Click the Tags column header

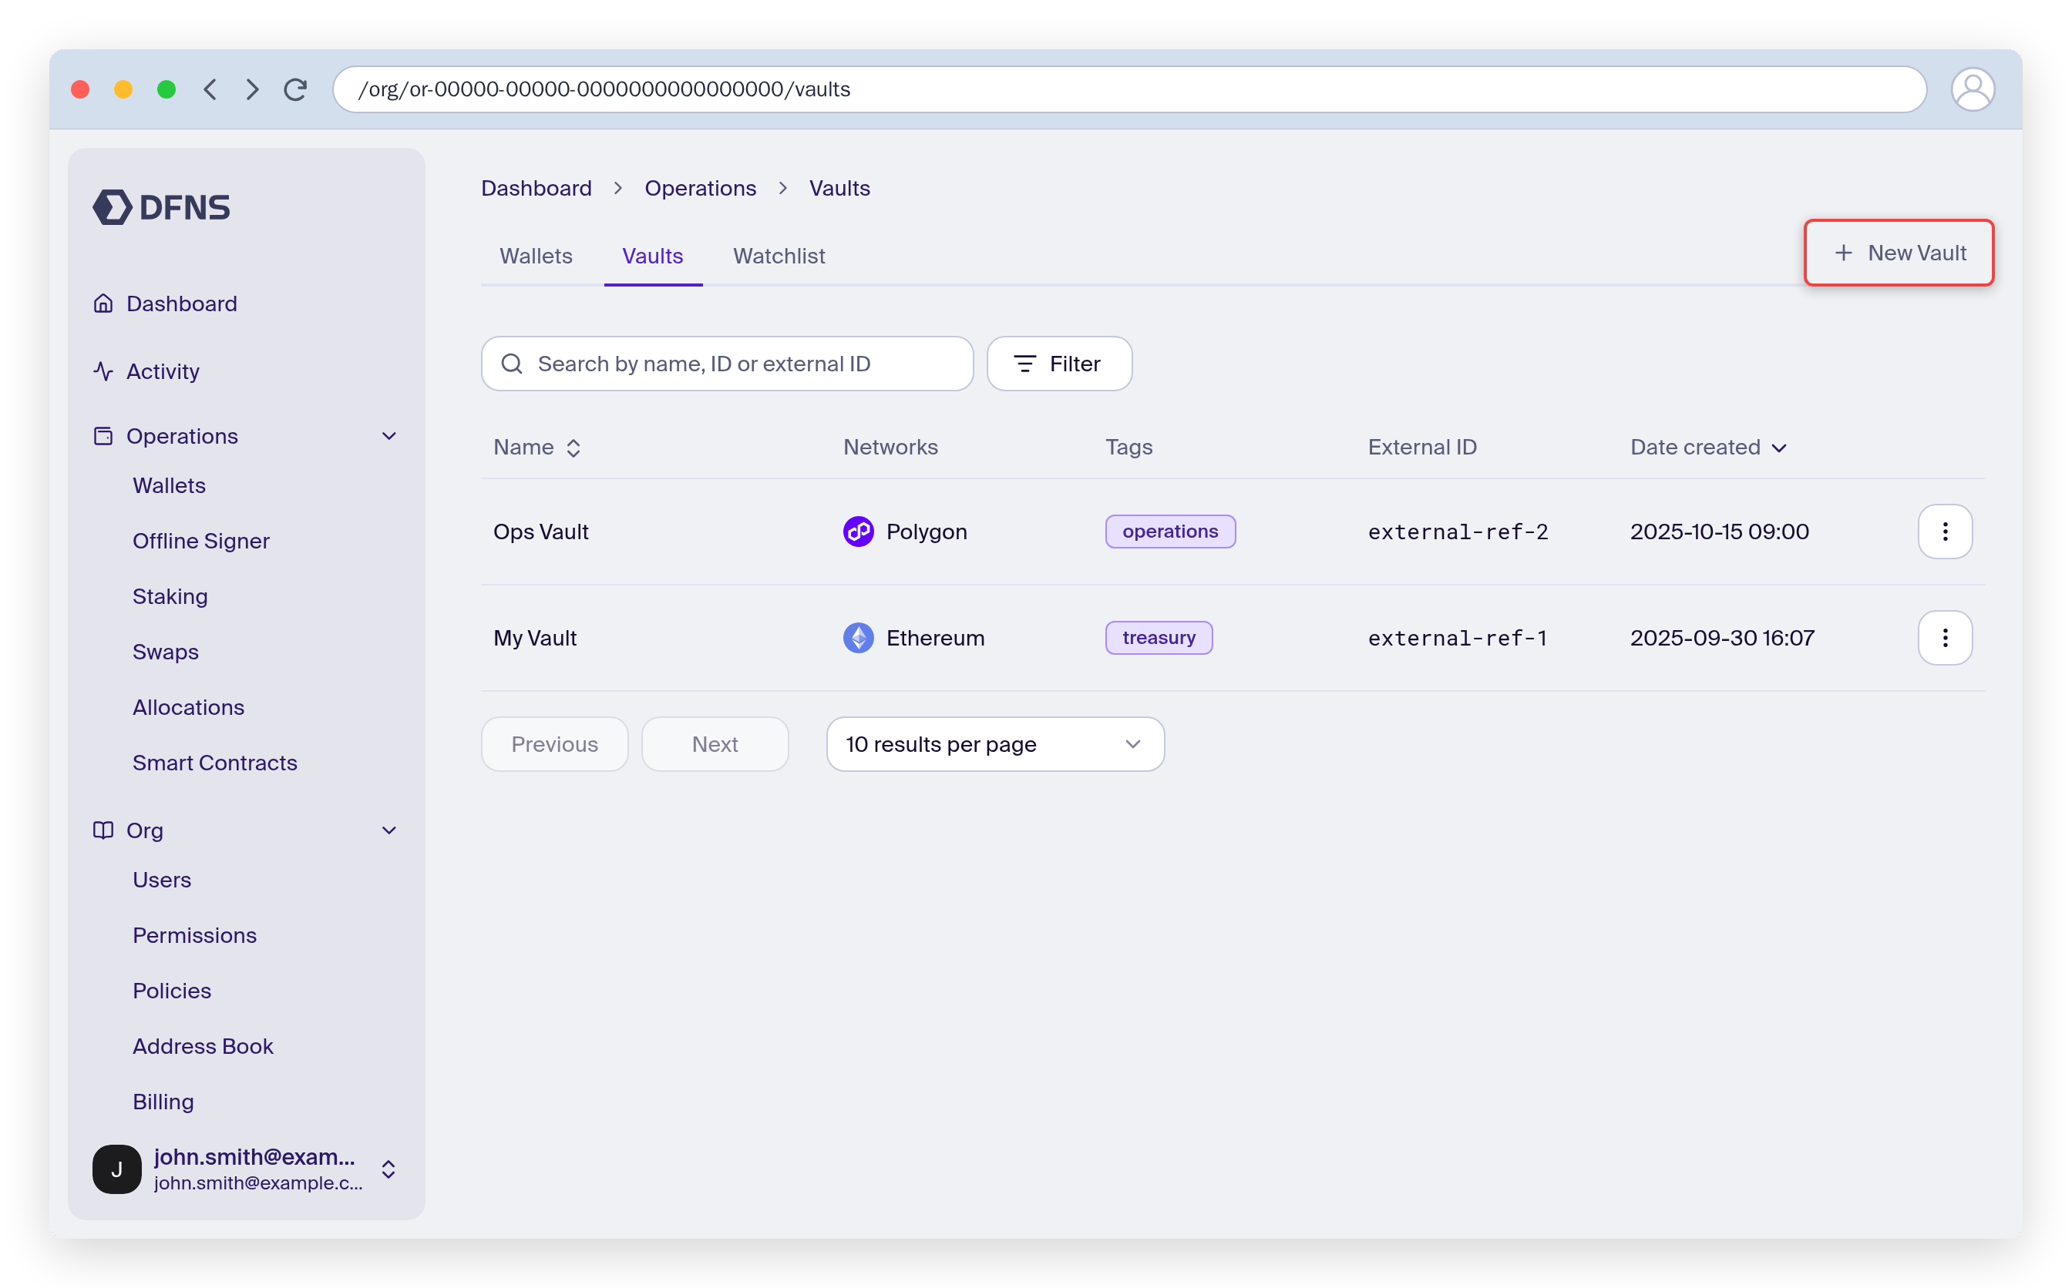coord(1129,448)
